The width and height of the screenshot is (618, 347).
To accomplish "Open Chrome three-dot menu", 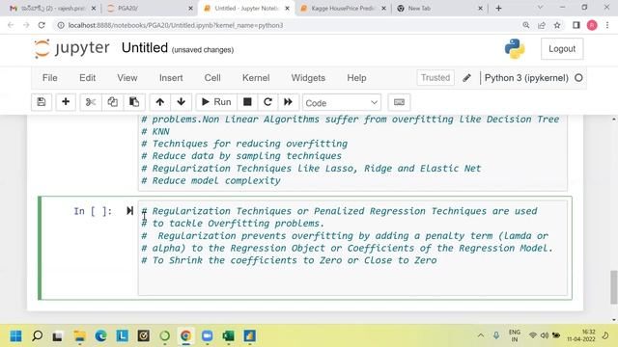I will coord(607,25).
